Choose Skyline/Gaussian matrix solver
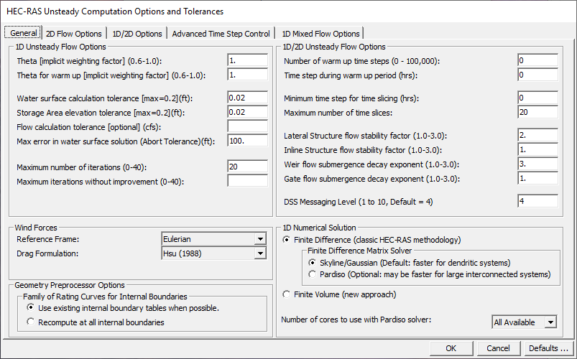This screenshot has height=359, width=577. tap(410, 263)
